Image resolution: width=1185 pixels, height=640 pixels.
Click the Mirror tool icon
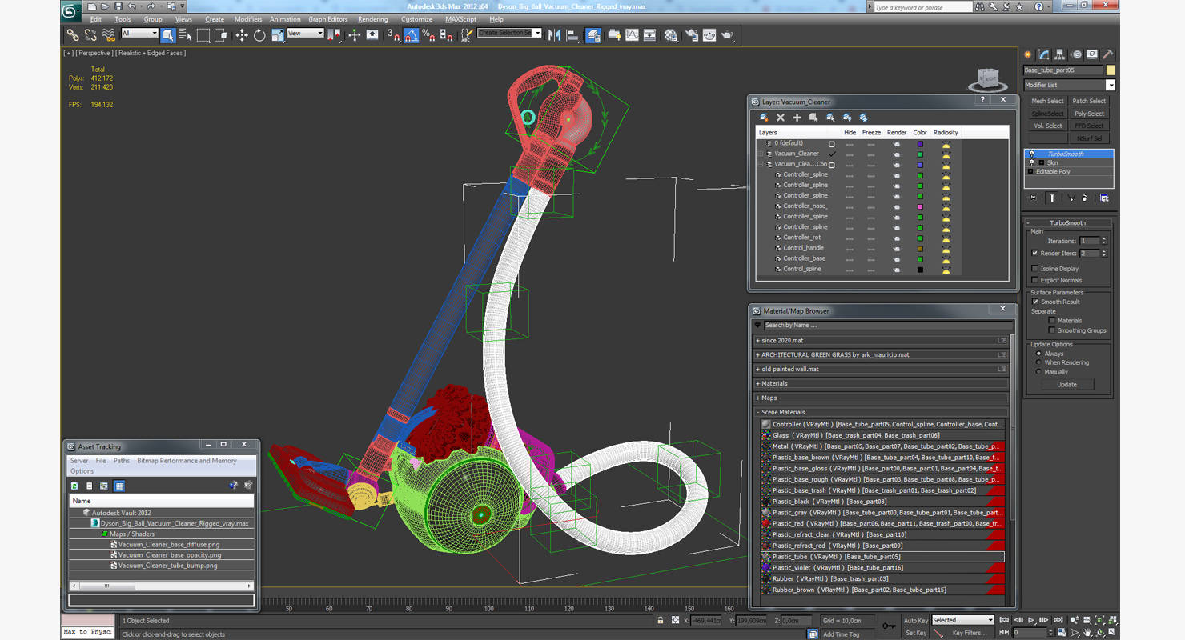tap(555, 35)
